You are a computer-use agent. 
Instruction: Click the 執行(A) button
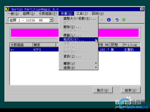(103, 90)
